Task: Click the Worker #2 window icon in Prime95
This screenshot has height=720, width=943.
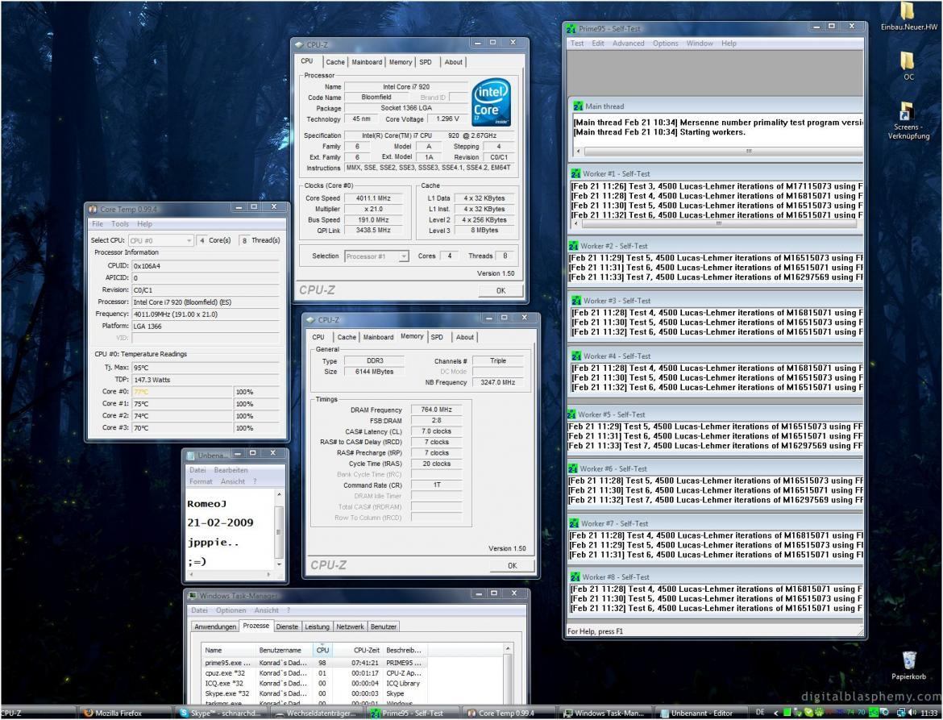Action: pos(573,246)
